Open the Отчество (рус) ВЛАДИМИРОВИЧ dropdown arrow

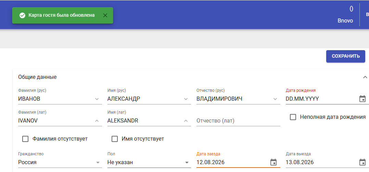pyautogui.click(x=275, y=99)
